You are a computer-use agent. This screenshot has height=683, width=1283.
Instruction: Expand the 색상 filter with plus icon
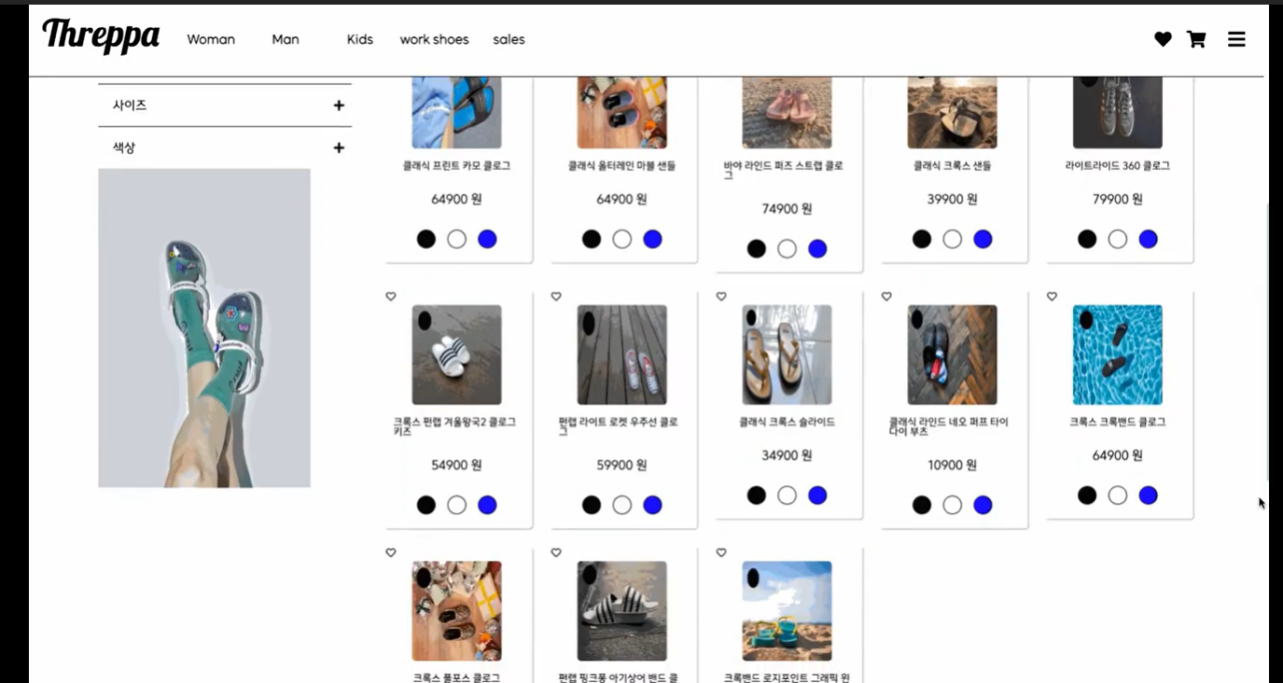point(339,147)
